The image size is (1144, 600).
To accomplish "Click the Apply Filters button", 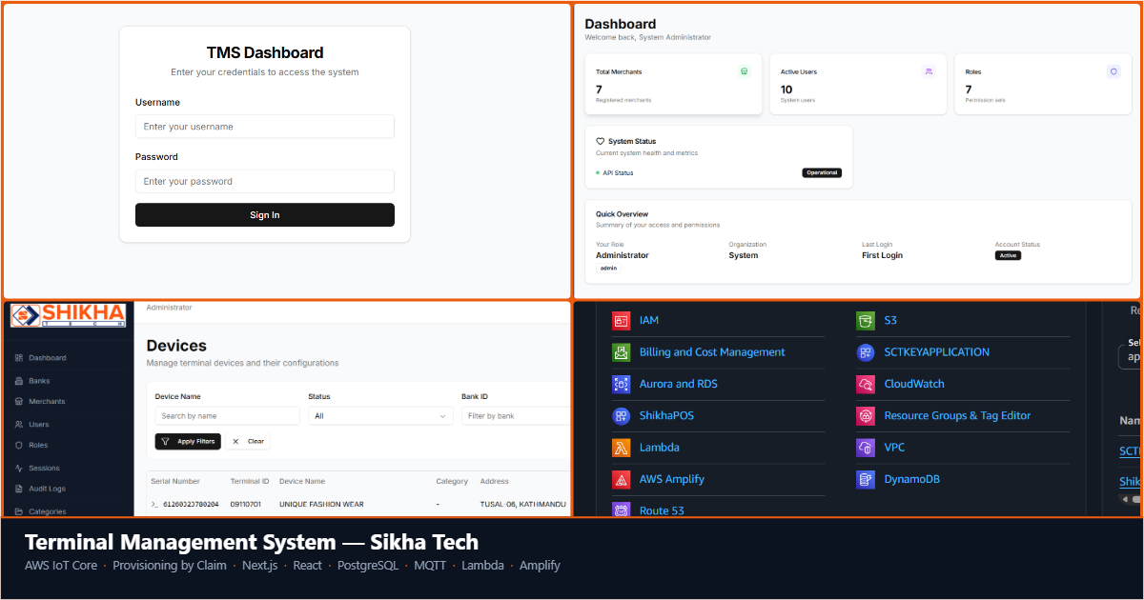I will pos(188,442).
